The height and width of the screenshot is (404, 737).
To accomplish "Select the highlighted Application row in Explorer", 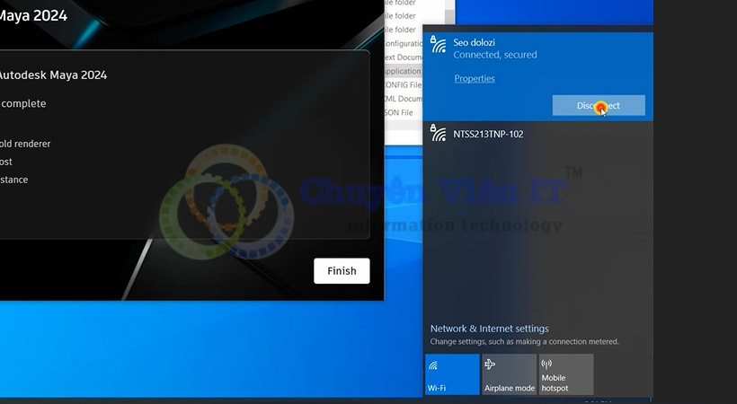I will 402,71.
